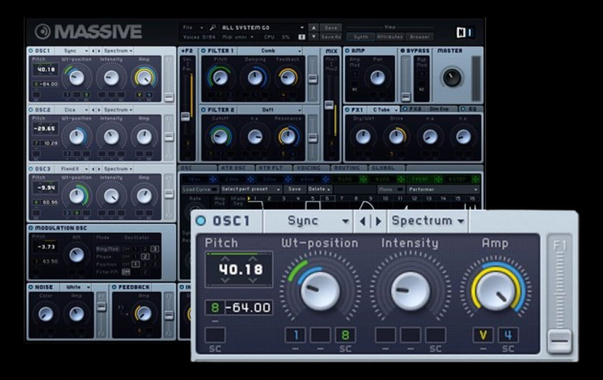
Task: Click the Save As button
Action: pyautogui.click(x=331, y=37)
